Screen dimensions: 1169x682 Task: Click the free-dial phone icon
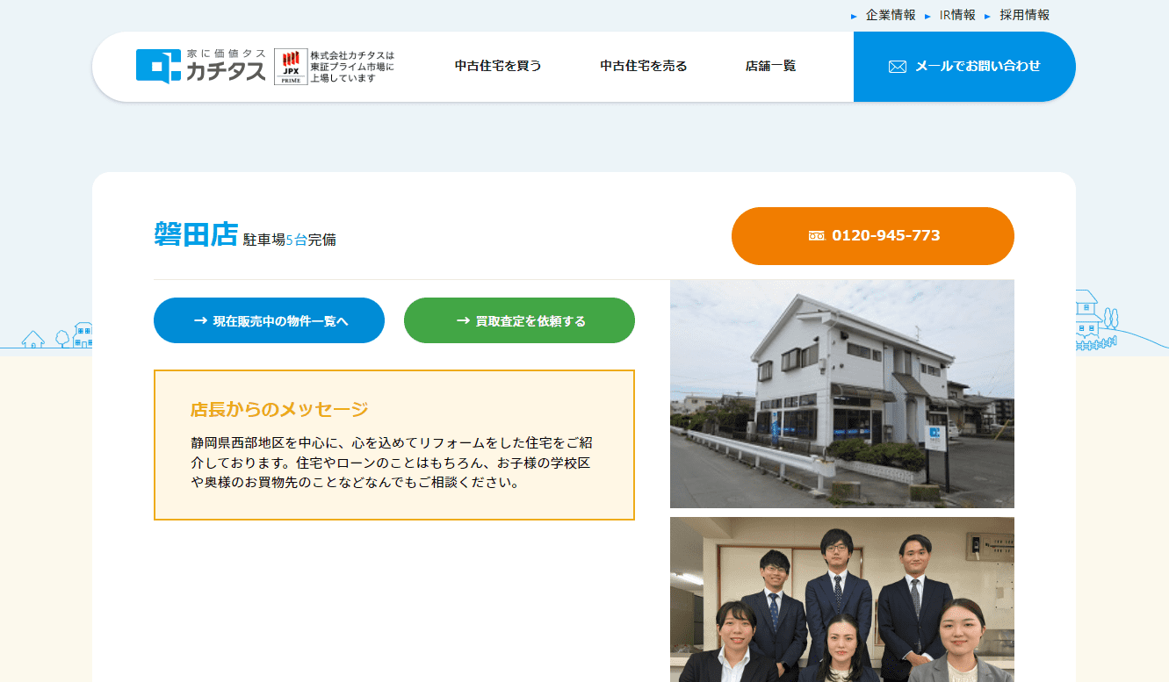(x=817, y=236)
